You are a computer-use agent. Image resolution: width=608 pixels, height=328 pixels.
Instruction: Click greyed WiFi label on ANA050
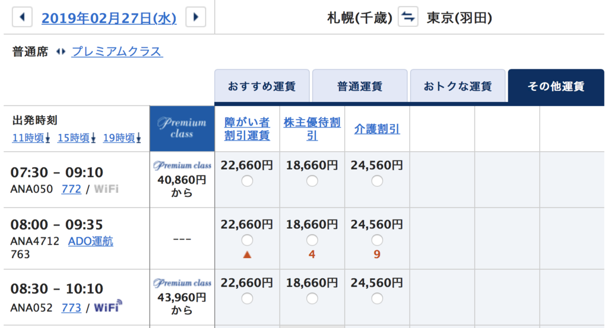click(106, 189)
